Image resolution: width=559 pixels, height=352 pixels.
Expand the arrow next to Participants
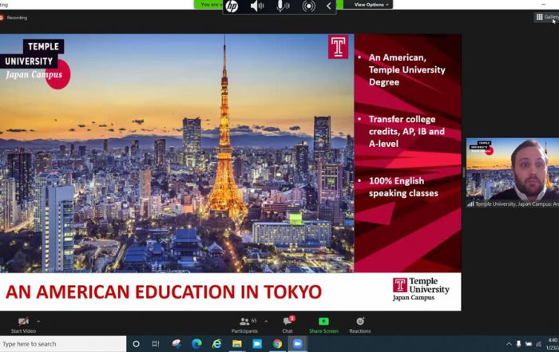tap(266, 322)
